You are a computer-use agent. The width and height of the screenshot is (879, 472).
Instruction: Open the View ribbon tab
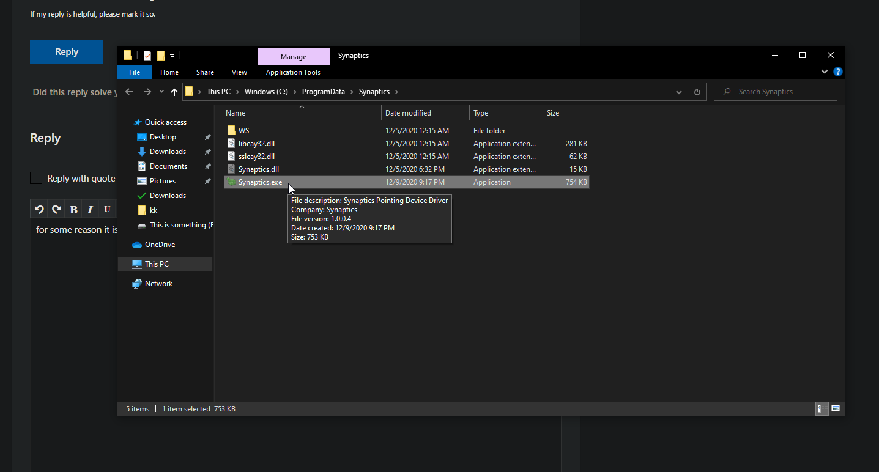[239, 72]
